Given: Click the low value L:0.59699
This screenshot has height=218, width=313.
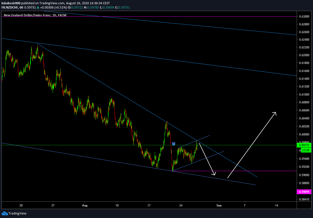Looking at the screenshot, I should coord(107,8).
